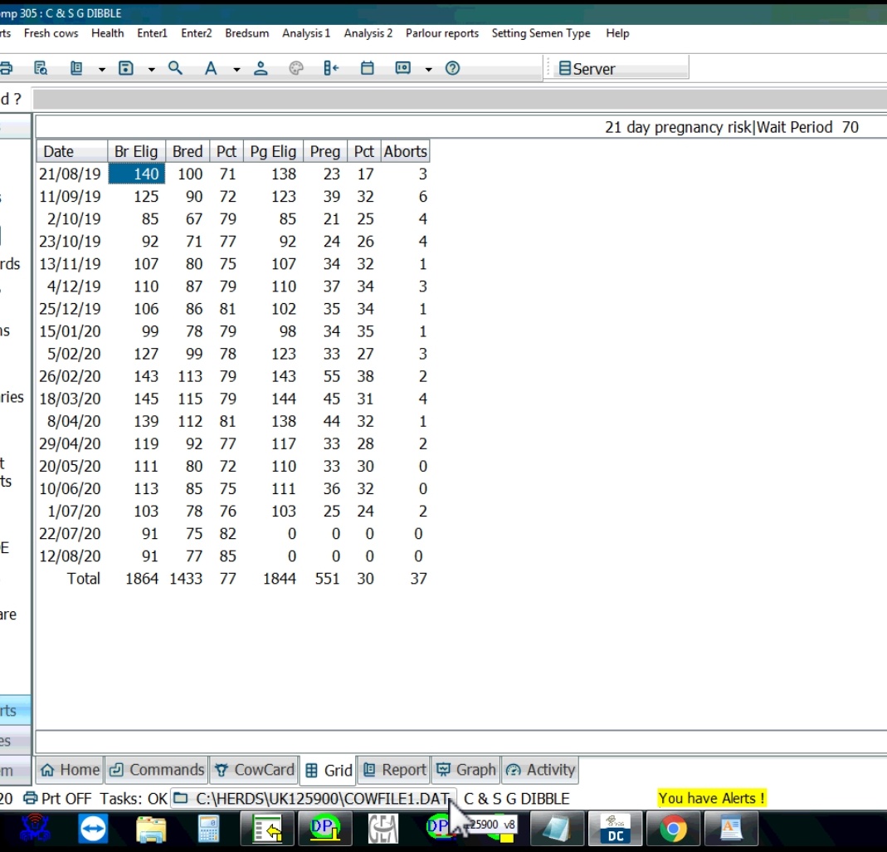Image resolution: width=887 pixels, height=852 pixels.
Task: Click the yellow-arrow list icon in taskbar
Action: tap(267, 828)
